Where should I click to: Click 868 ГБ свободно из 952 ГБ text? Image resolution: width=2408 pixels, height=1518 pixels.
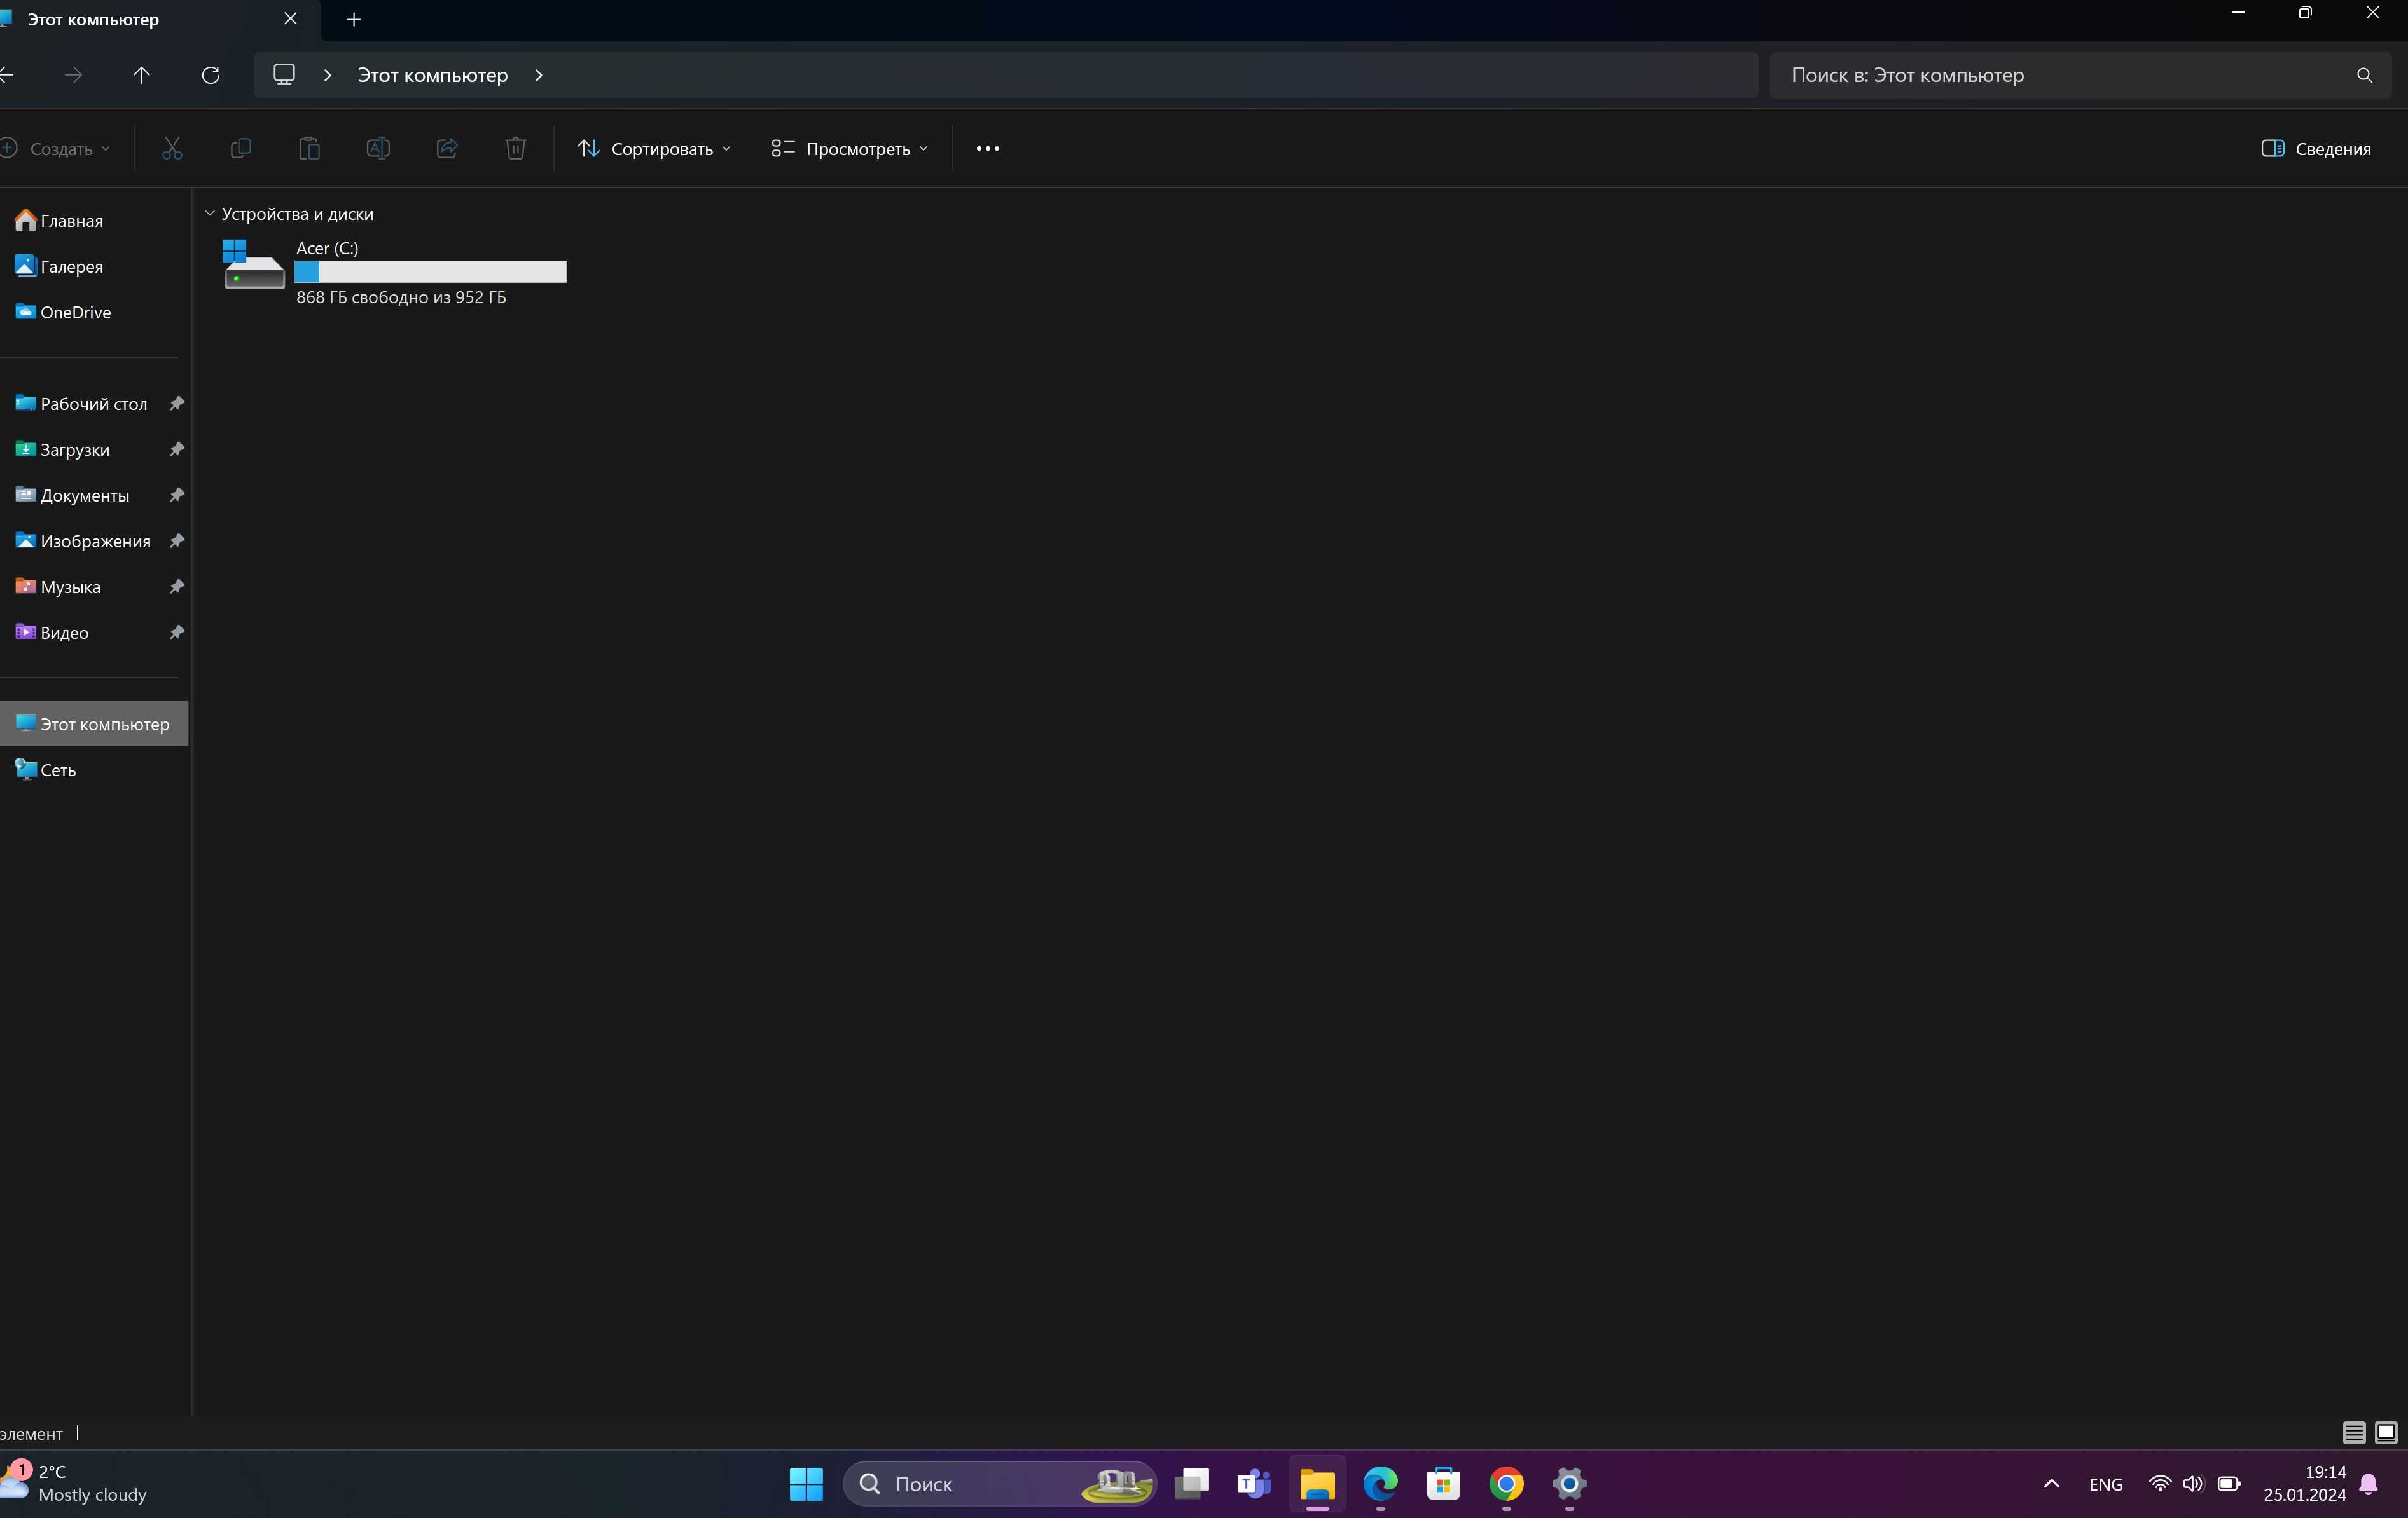coord(401,297)
